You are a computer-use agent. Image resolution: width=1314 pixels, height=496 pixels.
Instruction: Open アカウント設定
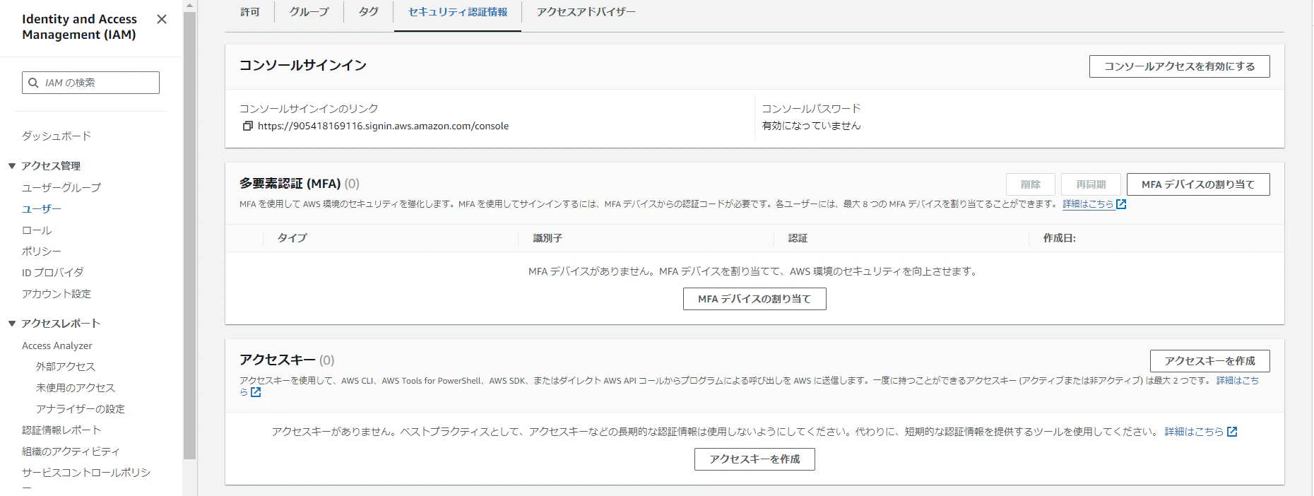[57, 293]
